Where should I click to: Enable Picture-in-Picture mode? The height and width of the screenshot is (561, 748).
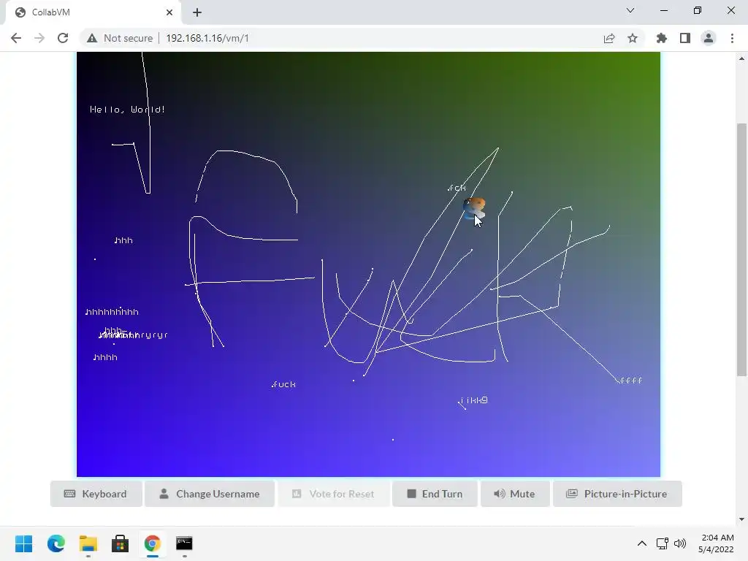pyautogui.click(x=617, y=494)
